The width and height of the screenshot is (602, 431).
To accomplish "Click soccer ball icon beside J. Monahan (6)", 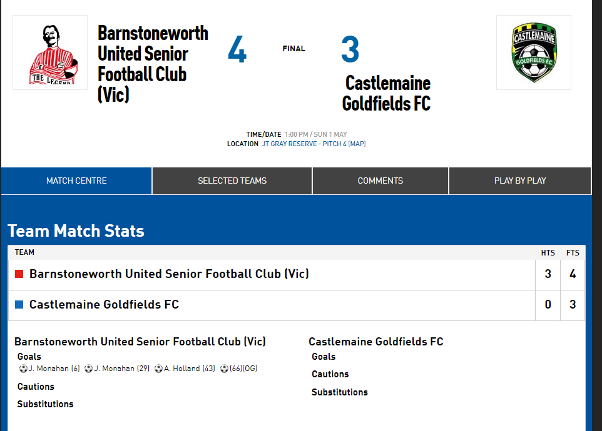I will coord(23,369).
